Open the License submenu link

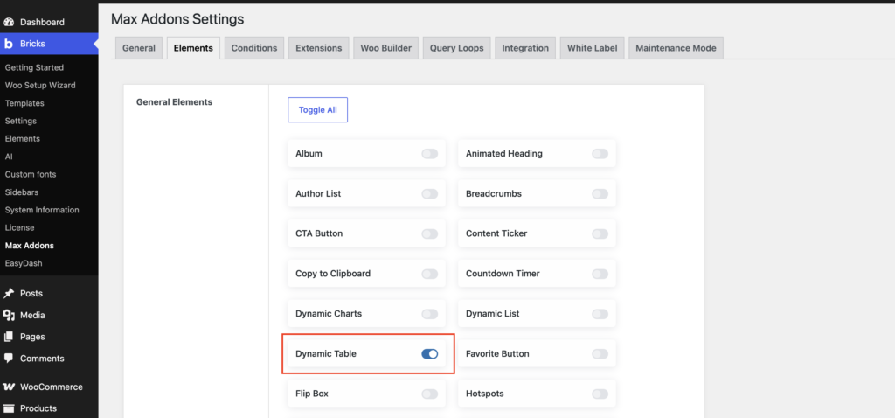click(x=19, y=228)
